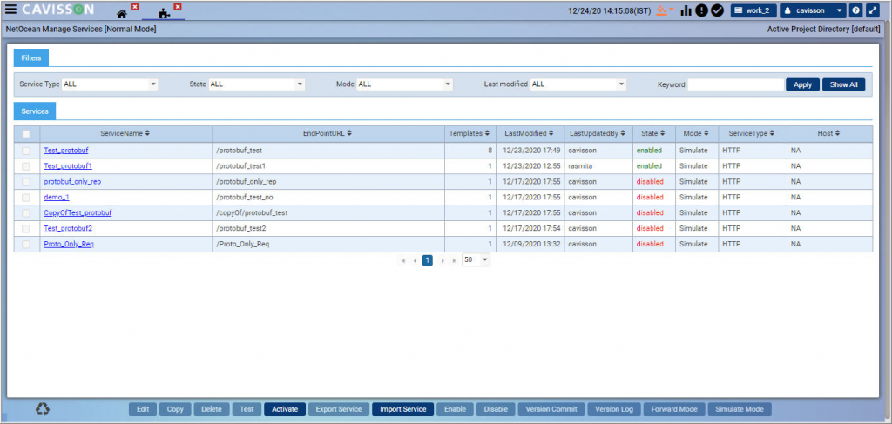892x424 pixels.
Task: Open the Test_protobuf2 service link
Action: (x=68, y=228)
